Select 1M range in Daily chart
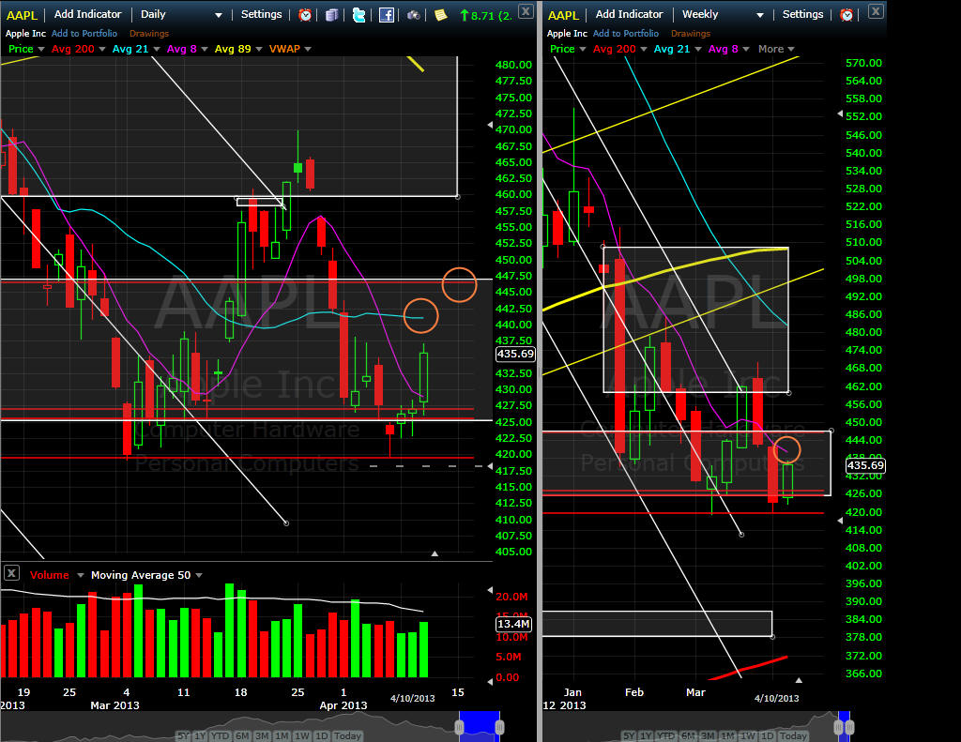Viewport: 961px width, 742px height. coord(282,735)
